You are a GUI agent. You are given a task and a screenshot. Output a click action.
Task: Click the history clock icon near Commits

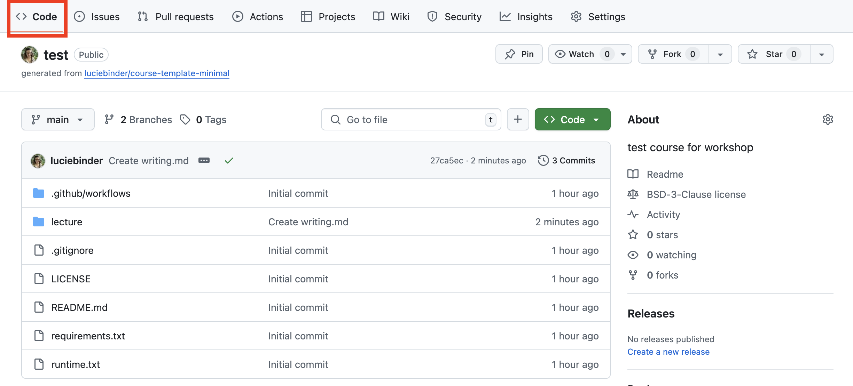click(543, 160)
